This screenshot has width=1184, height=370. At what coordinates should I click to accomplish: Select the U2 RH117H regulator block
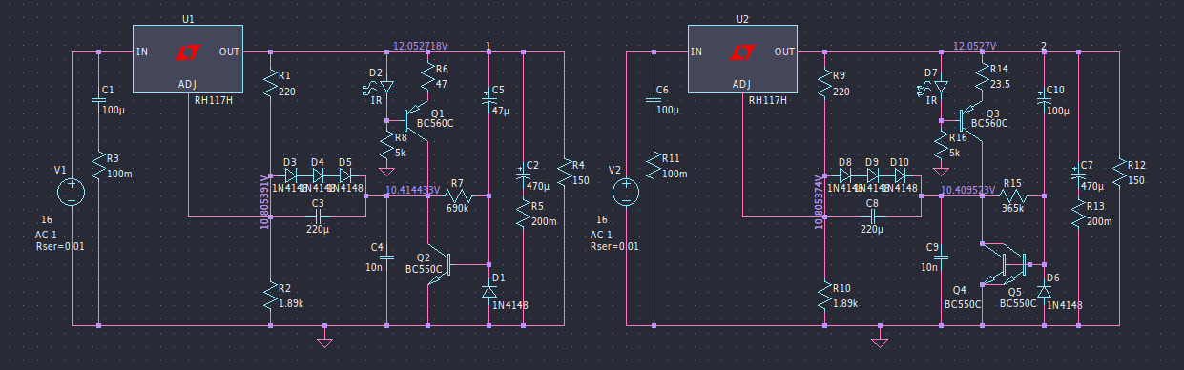coord(743,59)
